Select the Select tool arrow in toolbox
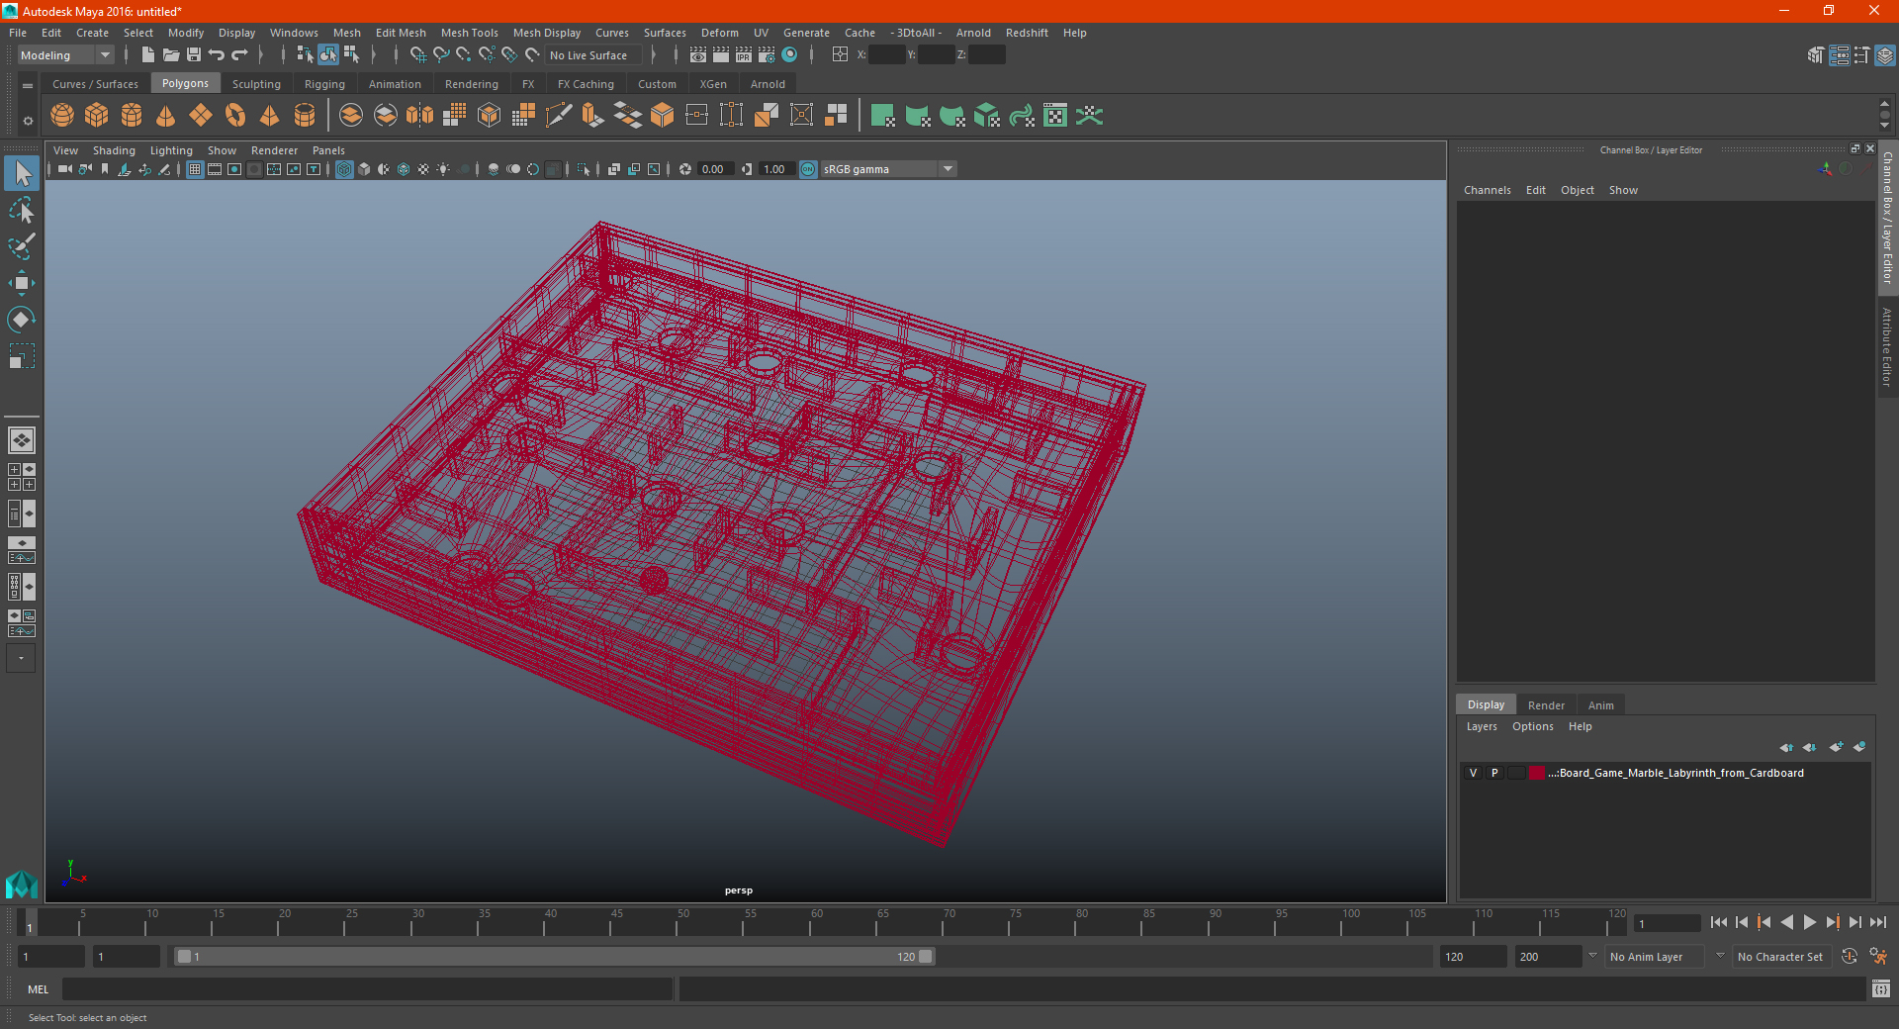Image resolution: width=1899 pixels, height=1029 pixels. pyautogui.click(x=22, y=174)
